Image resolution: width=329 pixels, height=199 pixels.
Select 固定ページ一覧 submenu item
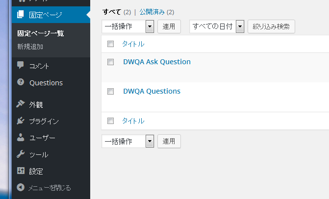click(41, 33)
